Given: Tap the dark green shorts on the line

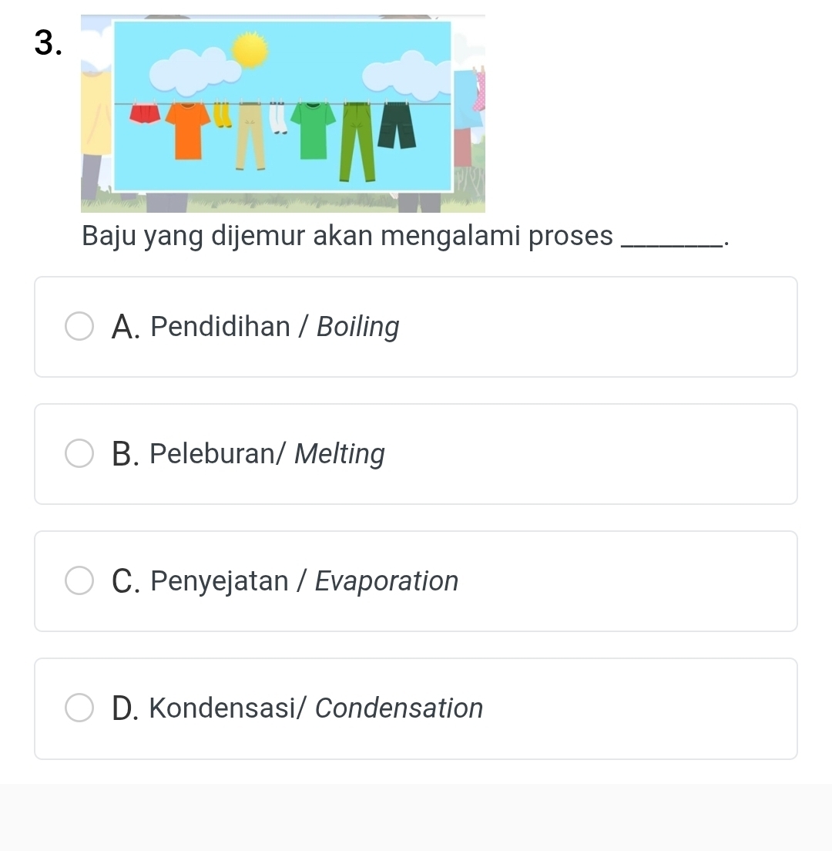Looking at the screenshot, I should point(395,123).
